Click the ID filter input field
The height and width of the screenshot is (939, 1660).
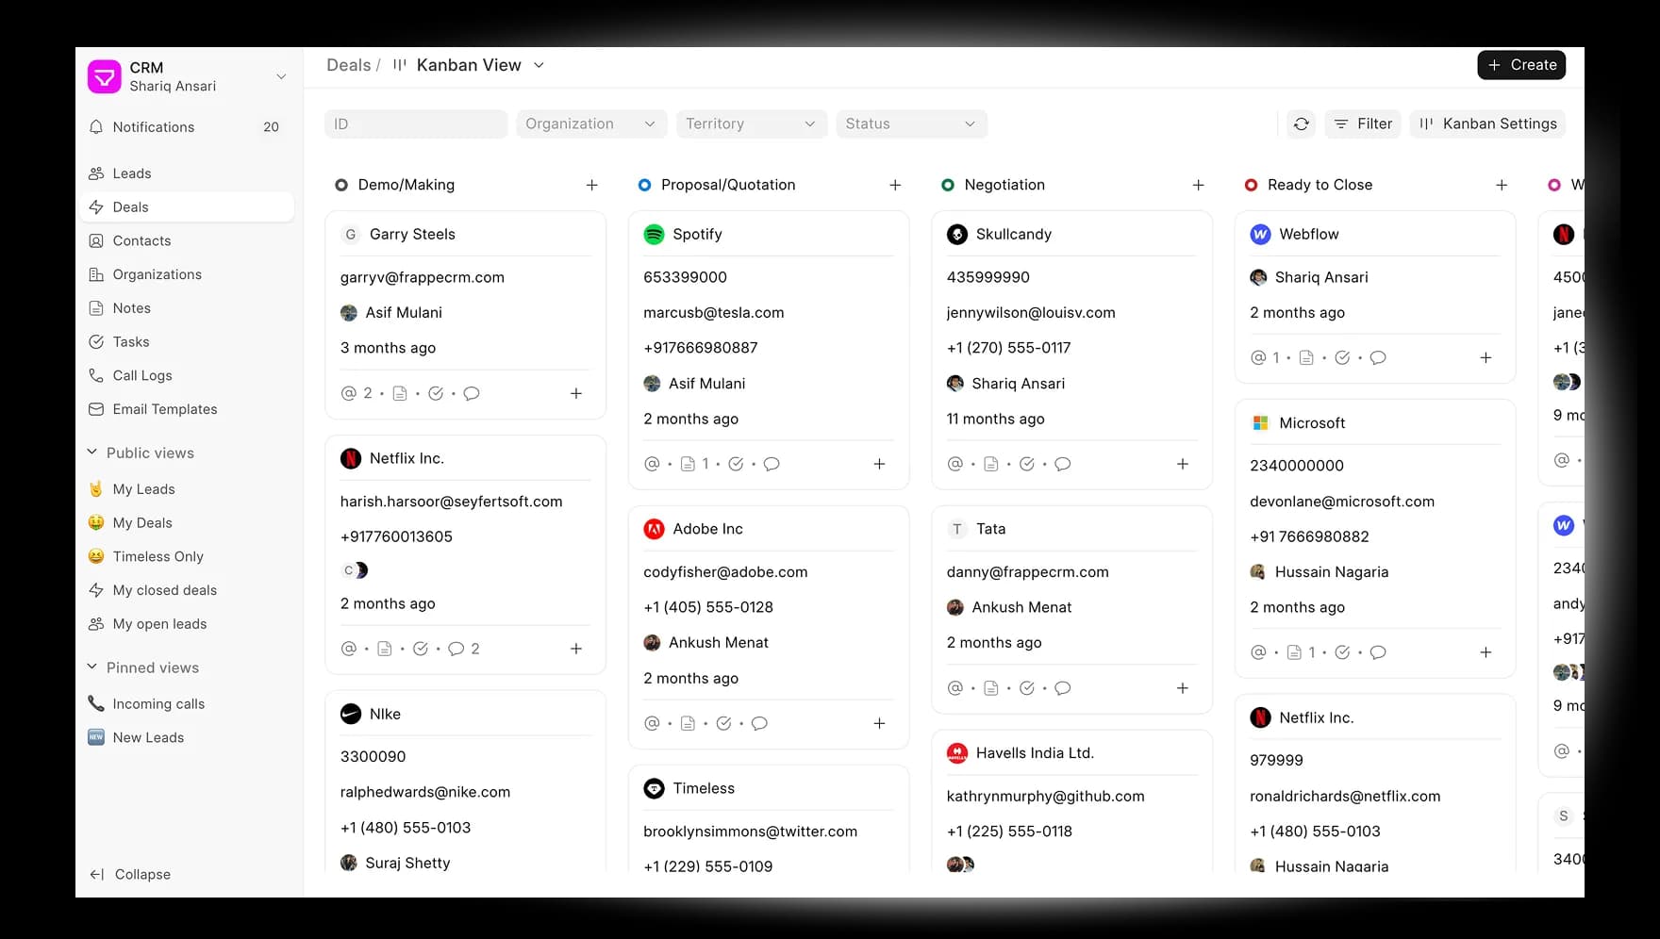tap(416, 124)
